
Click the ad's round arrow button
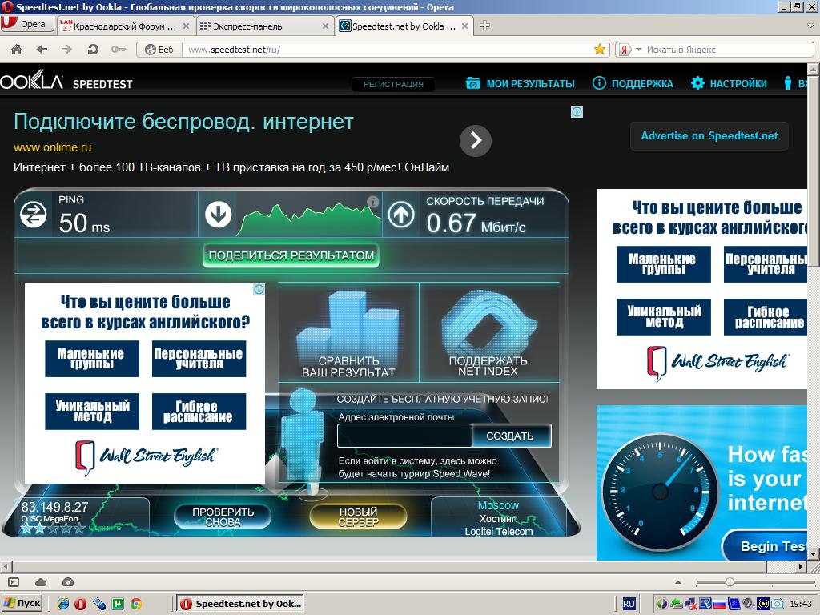click(x=476, y=140)
